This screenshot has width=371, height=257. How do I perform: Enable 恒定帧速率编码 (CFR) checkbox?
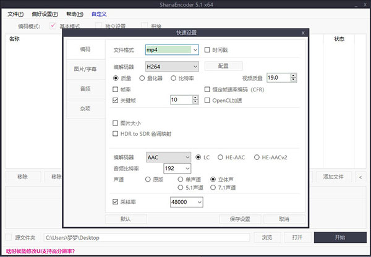[207, 90]
